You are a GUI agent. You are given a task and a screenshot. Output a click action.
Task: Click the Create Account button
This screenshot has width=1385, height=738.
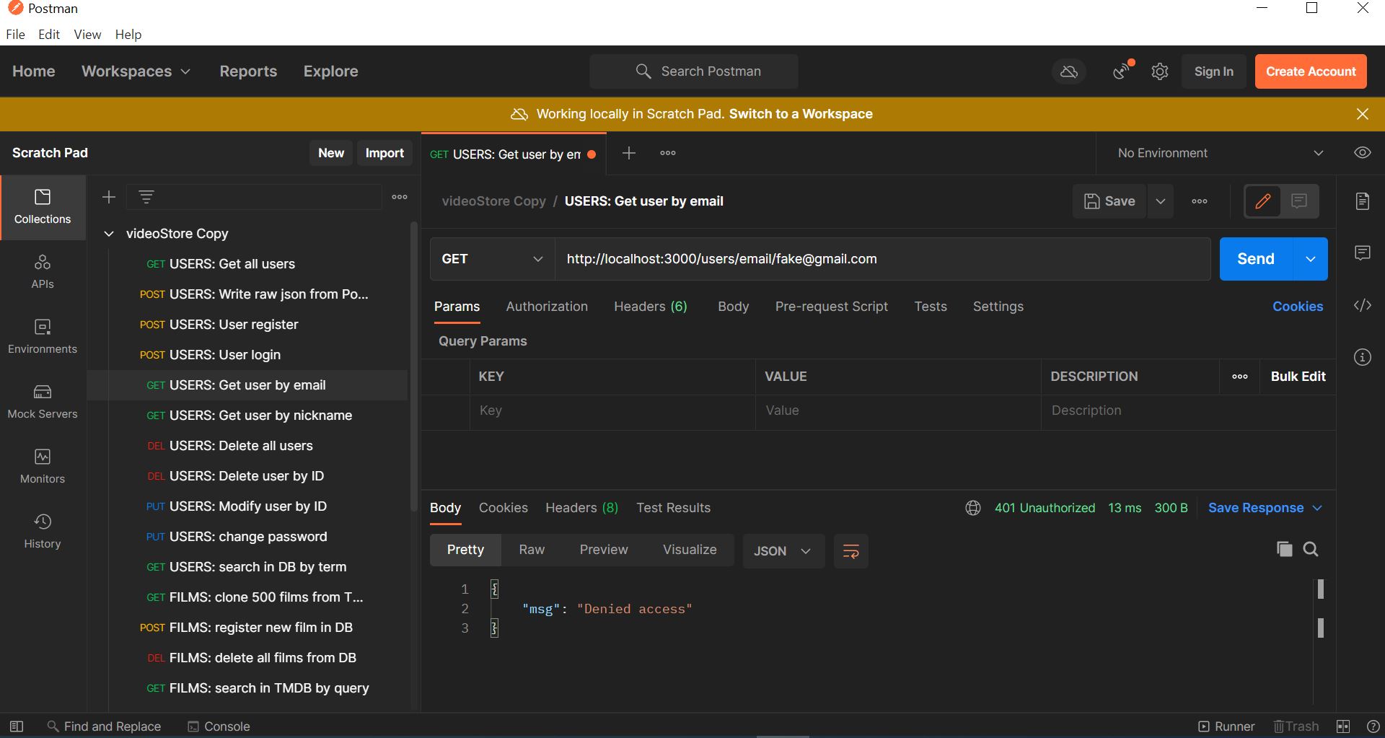point(1311,71)
